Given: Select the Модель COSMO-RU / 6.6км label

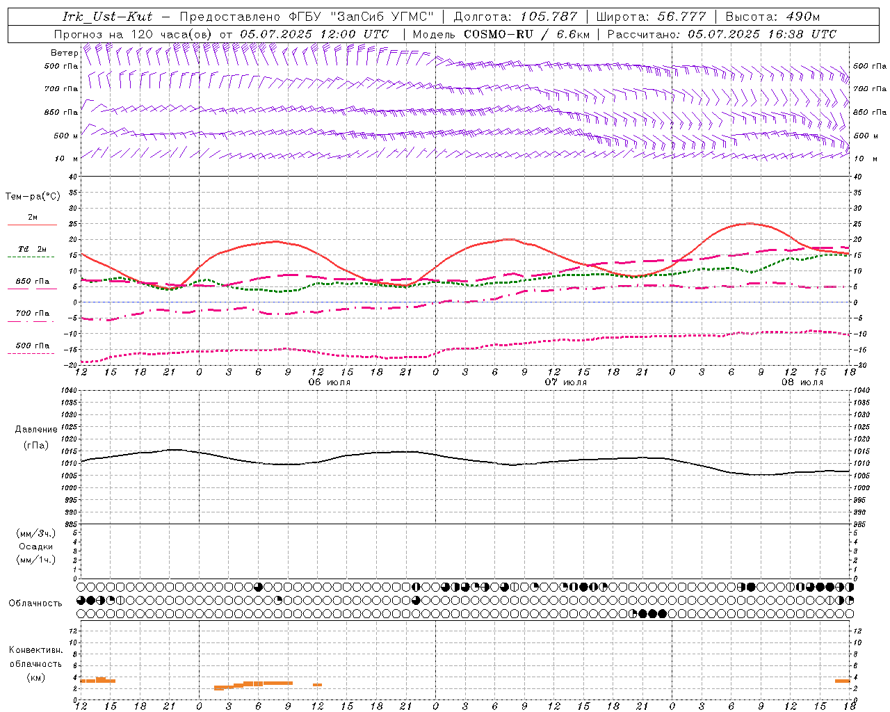Looking at the screenshot, I should click(501, 34).
